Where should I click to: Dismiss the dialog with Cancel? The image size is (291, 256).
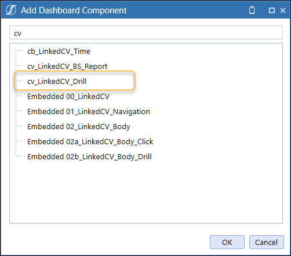click(x=267, y=242)
